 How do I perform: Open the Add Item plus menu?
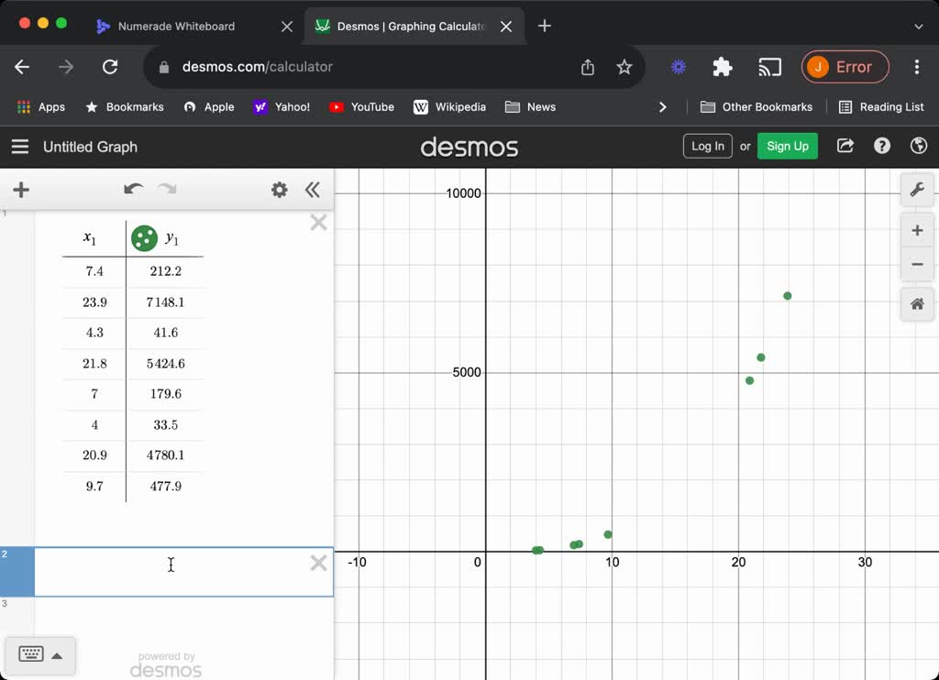[21, 190]
